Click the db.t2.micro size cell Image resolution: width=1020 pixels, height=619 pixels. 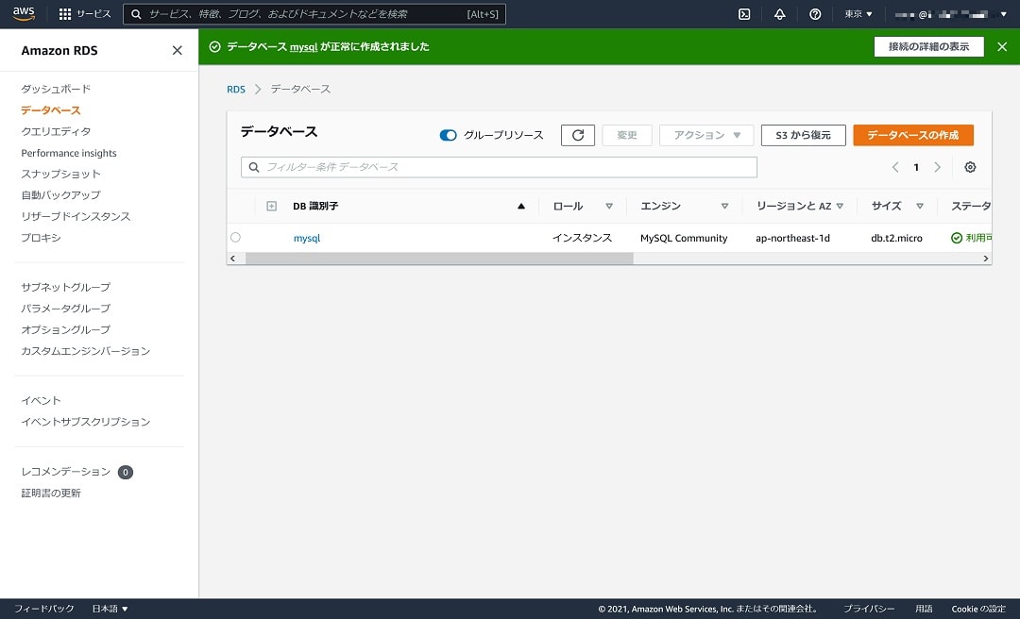(896, 238)
